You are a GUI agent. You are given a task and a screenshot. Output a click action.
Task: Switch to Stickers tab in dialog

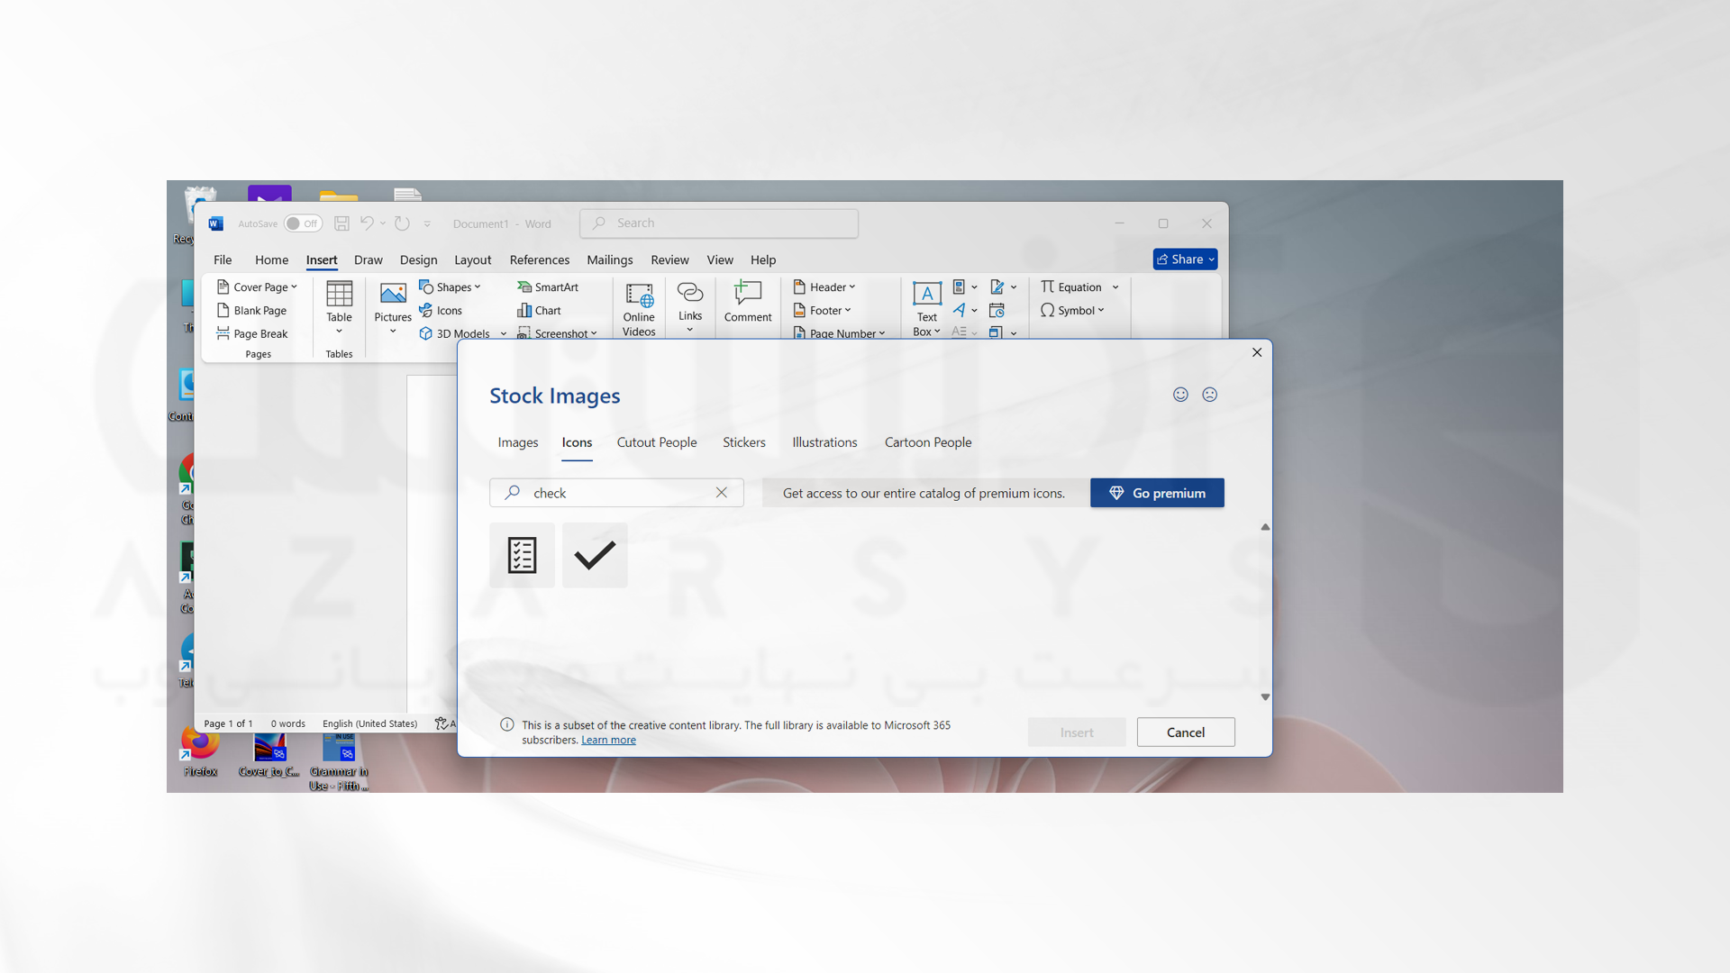click(x=743, y=441)
